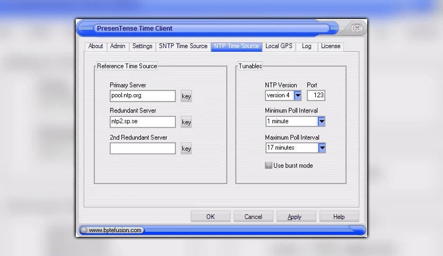This screenshot has width=443, height=256.
Task: Enable the Use burst mode checkbox
Action: (x=269, y=166)
